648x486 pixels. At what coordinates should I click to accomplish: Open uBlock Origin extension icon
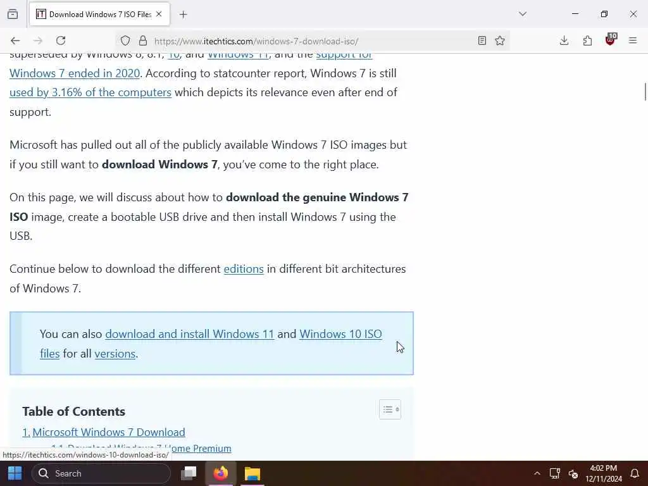(611, 40)
